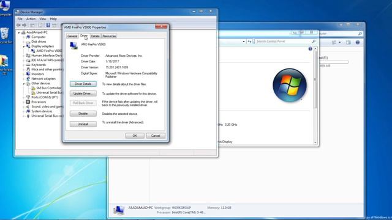Image resolution: width=392 pixels, height=220 pixels.
Task: Click the forward arrow in Device Manager toolbar
Action: click(x=24, y=25)
